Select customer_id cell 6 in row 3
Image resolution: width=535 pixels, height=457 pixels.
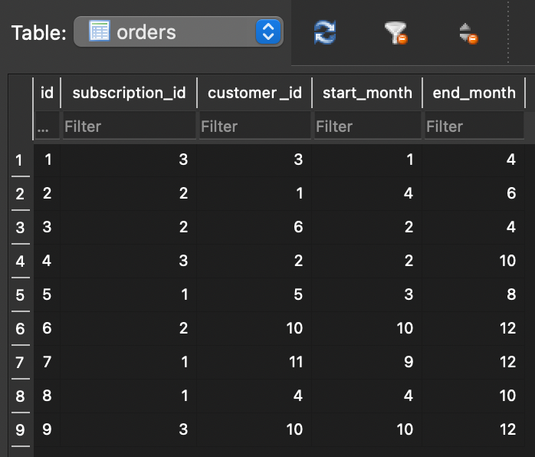pyautogui.click(x=254, y=227)
